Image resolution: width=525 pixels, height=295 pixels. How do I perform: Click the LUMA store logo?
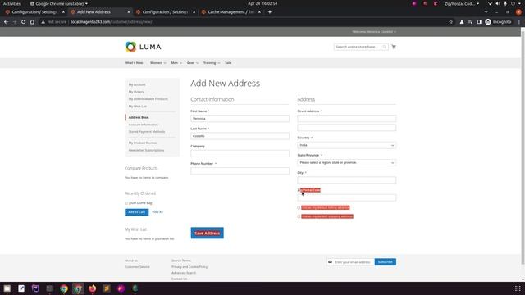point(143,47)
